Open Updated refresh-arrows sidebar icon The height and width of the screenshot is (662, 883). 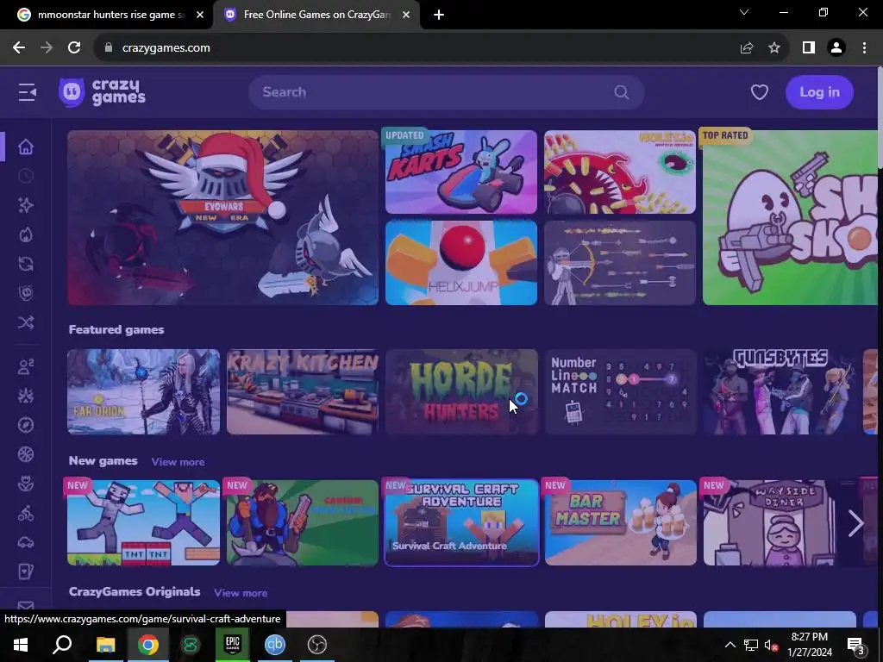[x=26, y=264]
